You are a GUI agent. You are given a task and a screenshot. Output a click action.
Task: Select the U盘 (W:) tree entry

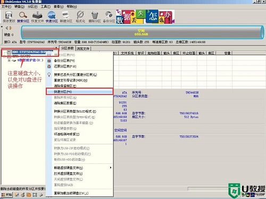coord(30,60)
